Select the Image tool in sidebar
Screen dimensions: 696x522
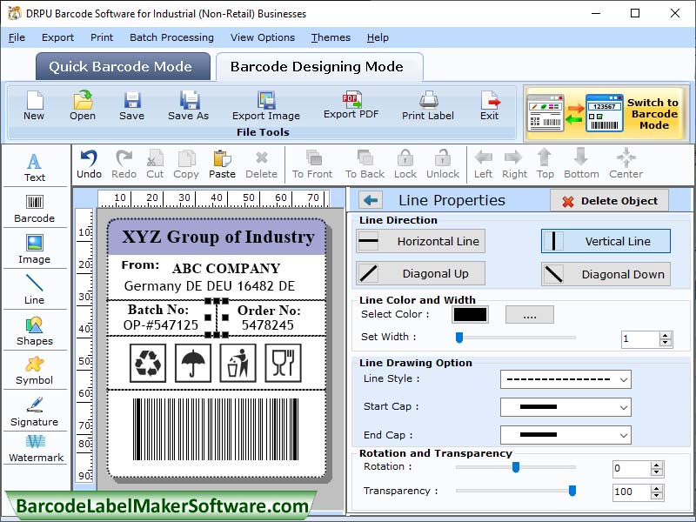(x=35, y=249)
